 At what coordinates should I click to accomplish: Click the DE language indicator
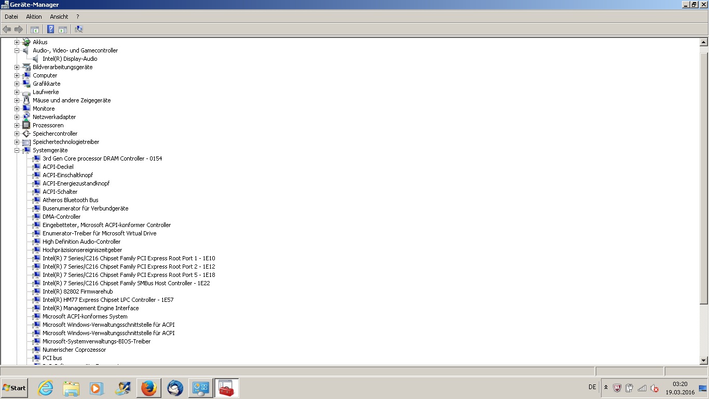[x=592, y=387]
